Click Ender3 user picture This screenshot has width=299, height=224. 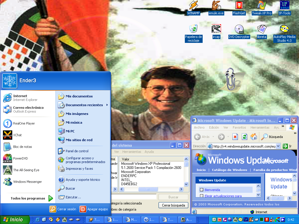(10, 80)
